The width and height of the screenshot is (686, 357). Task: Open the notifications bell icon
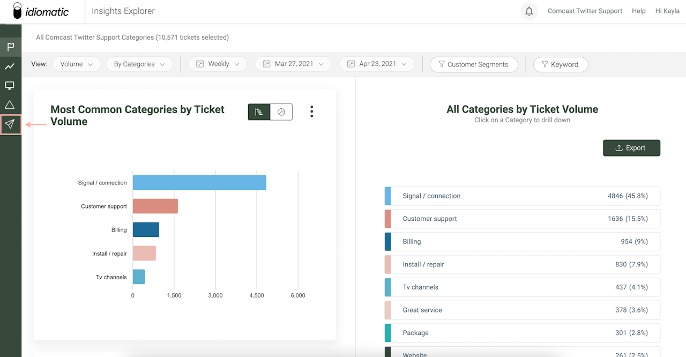tap(529, 11)
